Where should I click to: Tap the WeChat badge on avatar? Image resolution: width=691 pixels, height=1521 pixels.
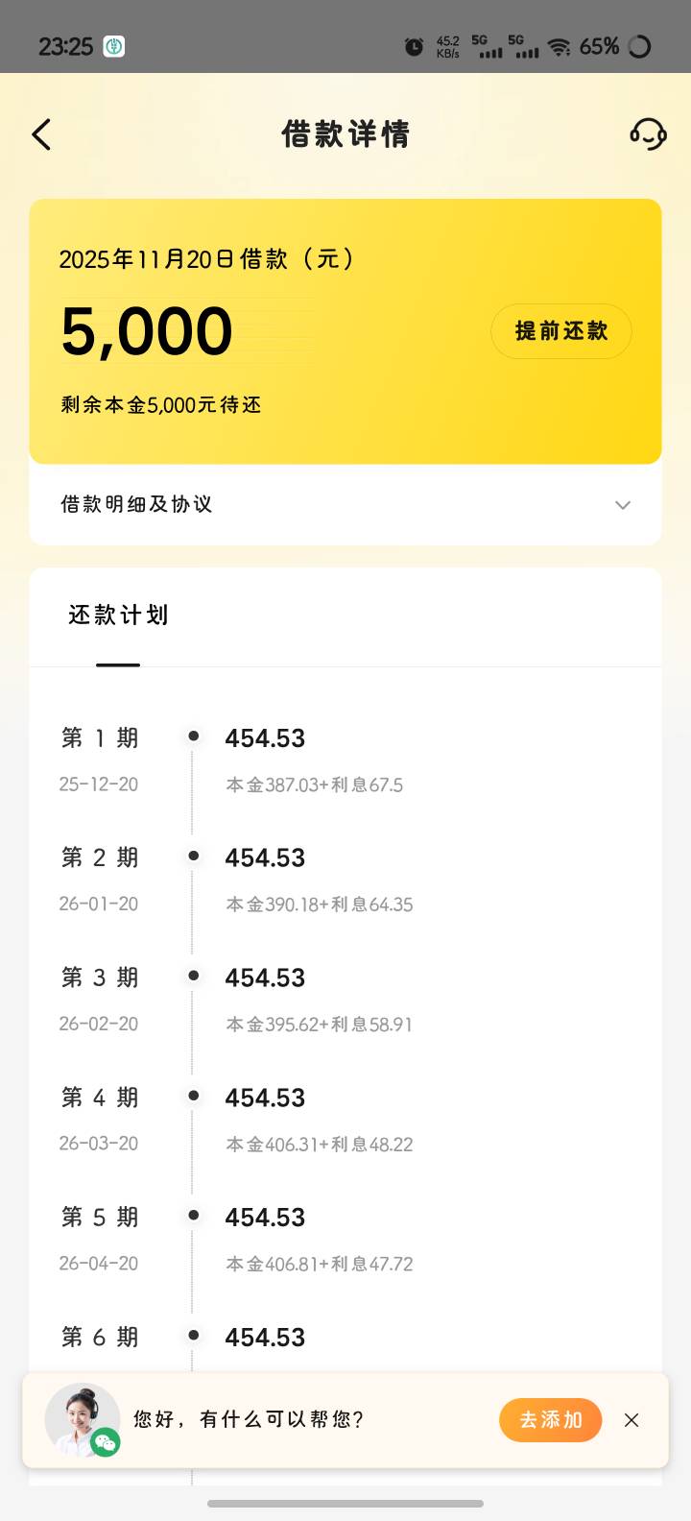tap(106, 1441)
